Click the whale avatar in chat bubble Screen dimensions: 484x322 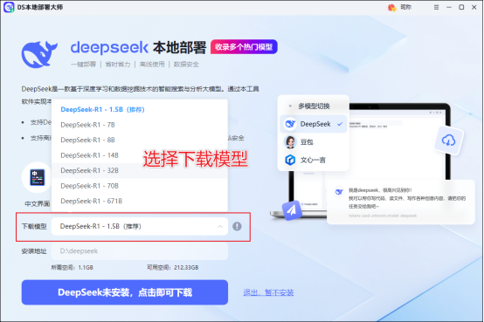pyautogui.click(x=339, y=192)
